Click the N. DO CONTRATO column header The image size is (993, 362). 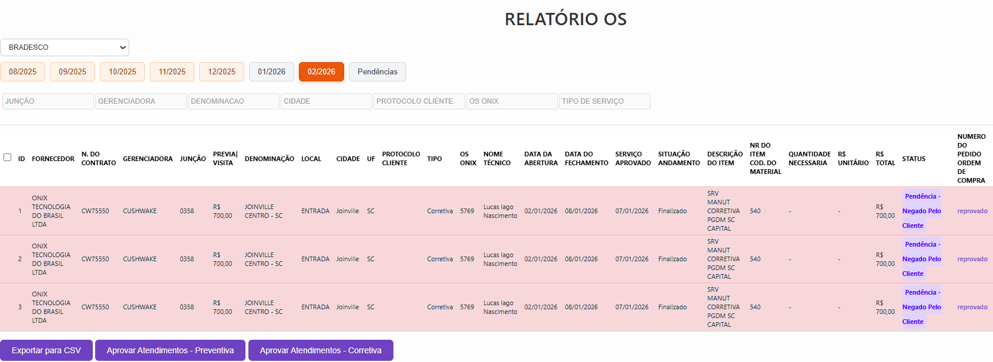99,159
